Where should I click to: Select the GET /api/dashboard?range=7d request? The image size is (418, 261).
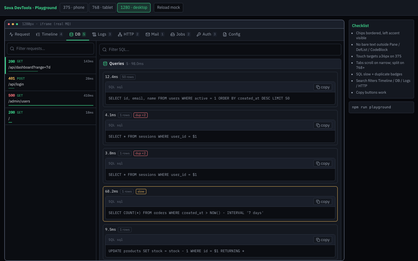[x=51, y=66]
